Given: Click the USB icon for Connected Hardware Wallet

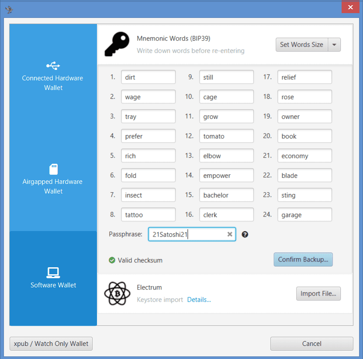Looking at the screenshot, I should pyautogui.click(x=53, y=66).
